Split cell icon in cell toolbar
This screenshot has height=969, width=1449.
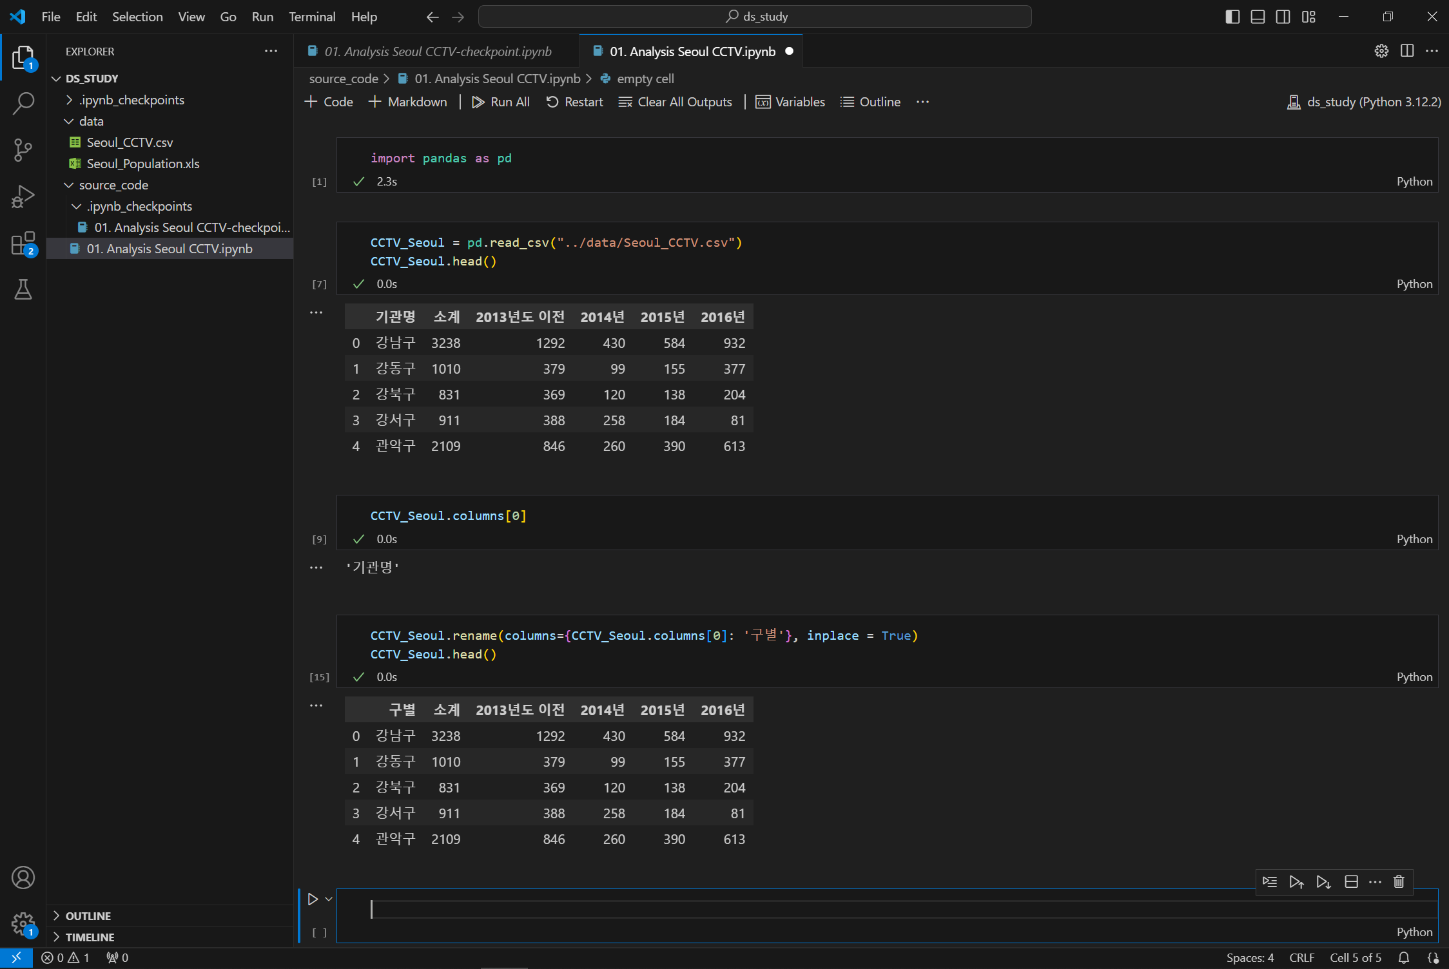1351,881
